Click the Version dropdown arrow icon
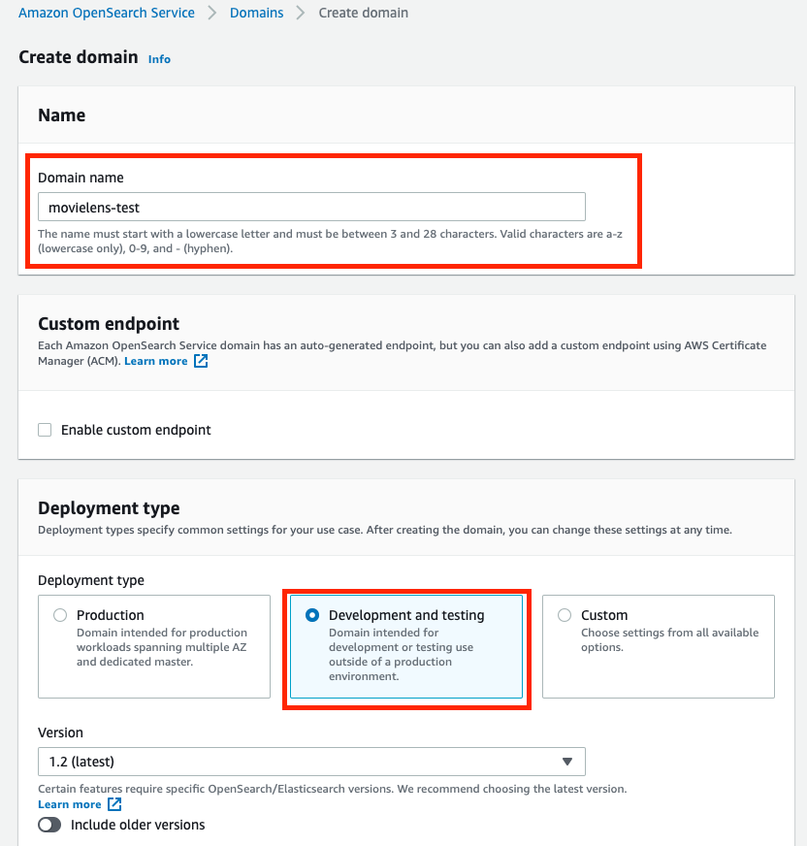 point(567,762)
